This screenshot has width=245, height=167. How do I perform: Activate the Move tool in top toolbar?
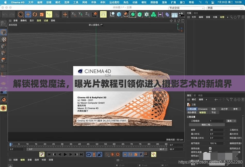(28, 14)
